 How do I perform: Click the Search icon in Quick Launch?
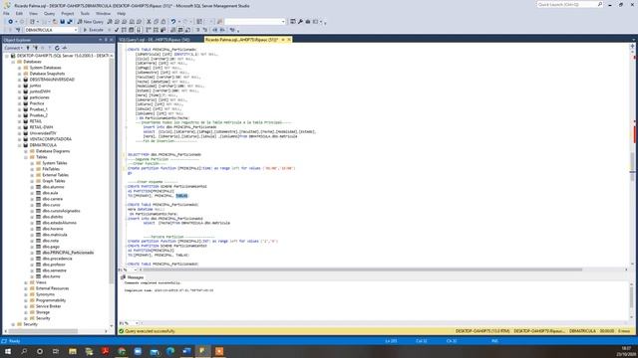point(600,4)
